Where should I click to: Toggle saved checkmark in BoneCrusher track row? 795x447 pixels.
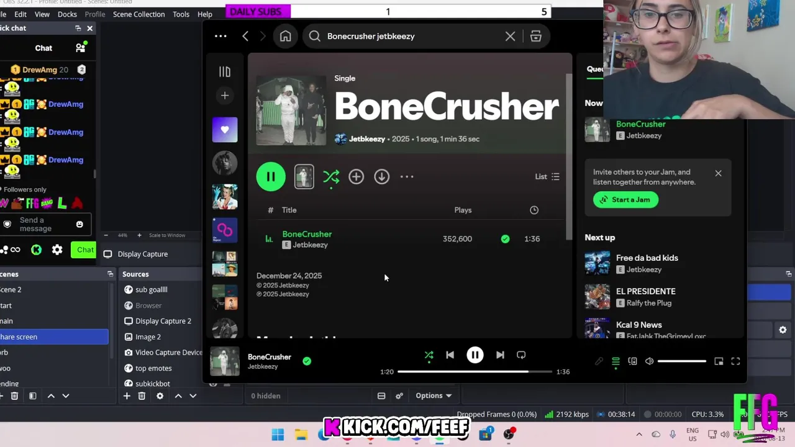505,239
